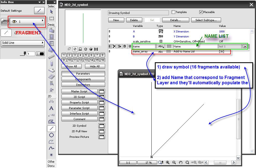Pick the Roof tool
The height and width of the screenshot is (168, 256).
51,50
